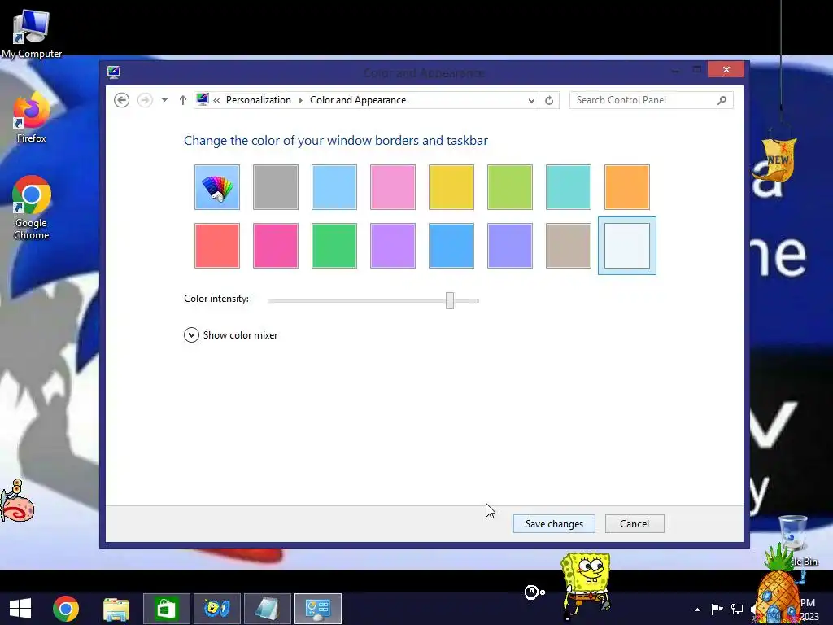Select the Automatic color palette swatch

tap(216, 187)
